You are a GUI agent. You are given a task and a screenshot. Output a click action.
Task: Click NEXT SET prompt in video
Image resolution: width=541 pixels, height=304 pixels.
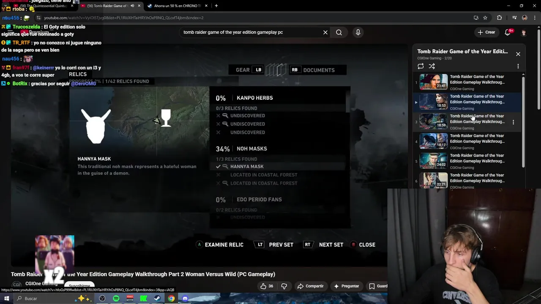(324, 244)
